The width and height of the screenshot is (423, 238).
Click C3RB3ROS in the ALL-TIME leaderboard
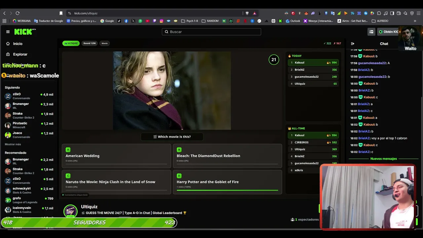tap(313, 142)
